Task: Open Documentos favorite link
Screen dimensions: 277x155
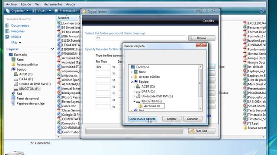Action: coord(20,25)
